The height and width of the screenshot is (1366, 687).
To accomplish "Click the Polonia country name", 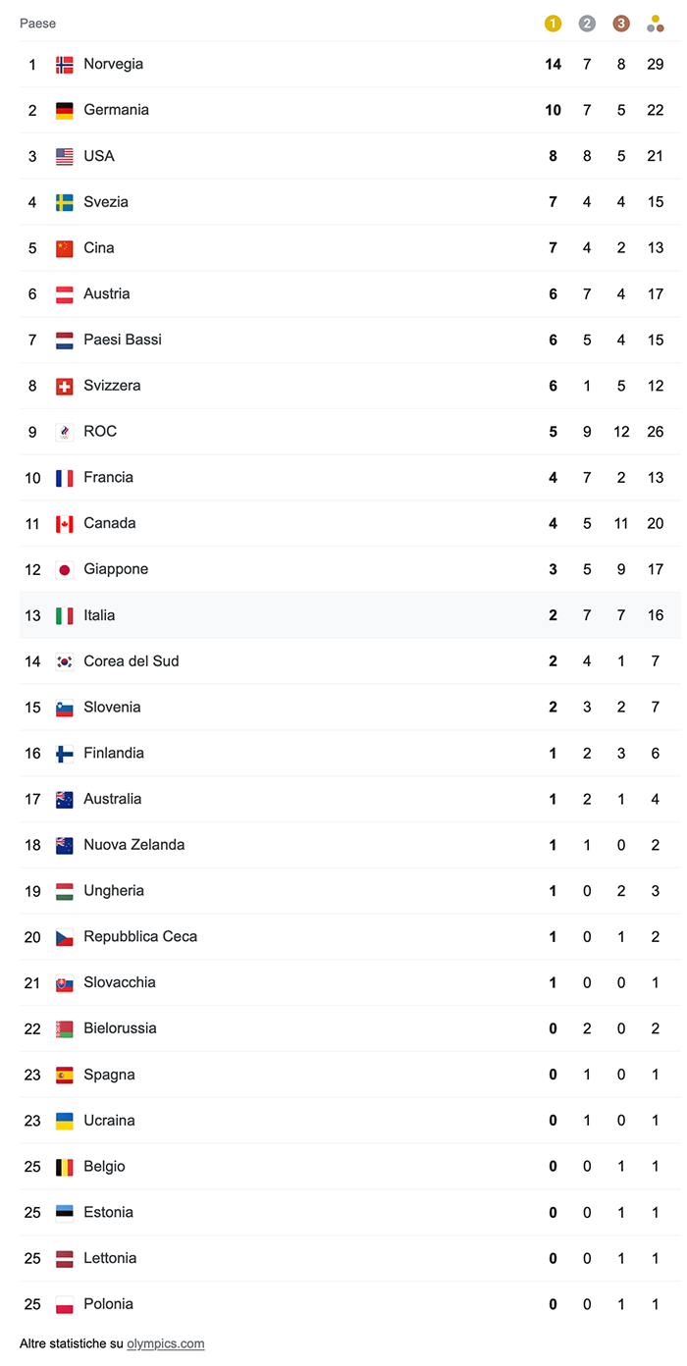I will (x=108, y=1304).
